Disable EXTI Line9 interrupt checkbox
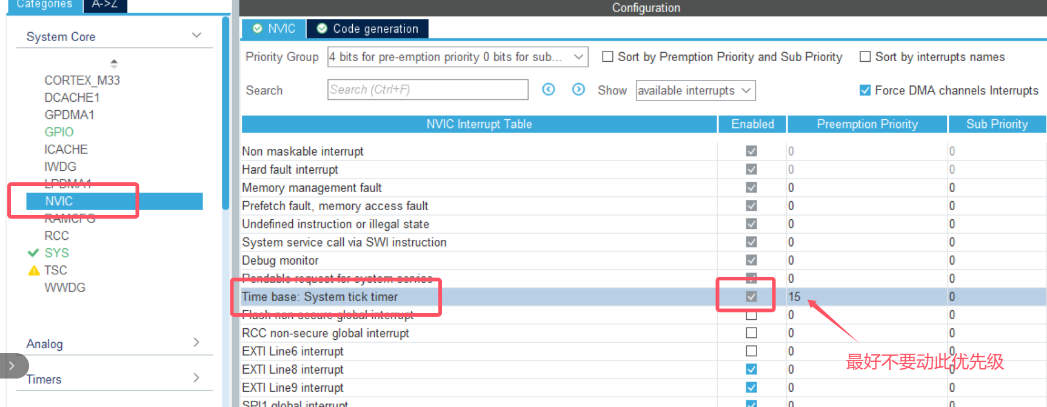1047x407 pixels. (x=751, y=387)
